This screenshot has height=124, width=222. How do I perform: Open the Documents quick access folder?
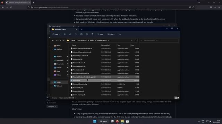pyautogui.click(x=59, y=64)
